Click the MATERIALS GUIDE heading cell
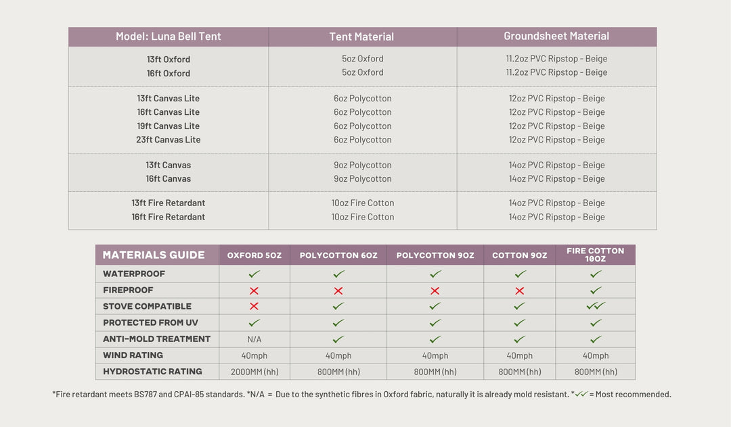Image resolution: width=731 pixels, height=427 pixels. (x=154, y=255)
